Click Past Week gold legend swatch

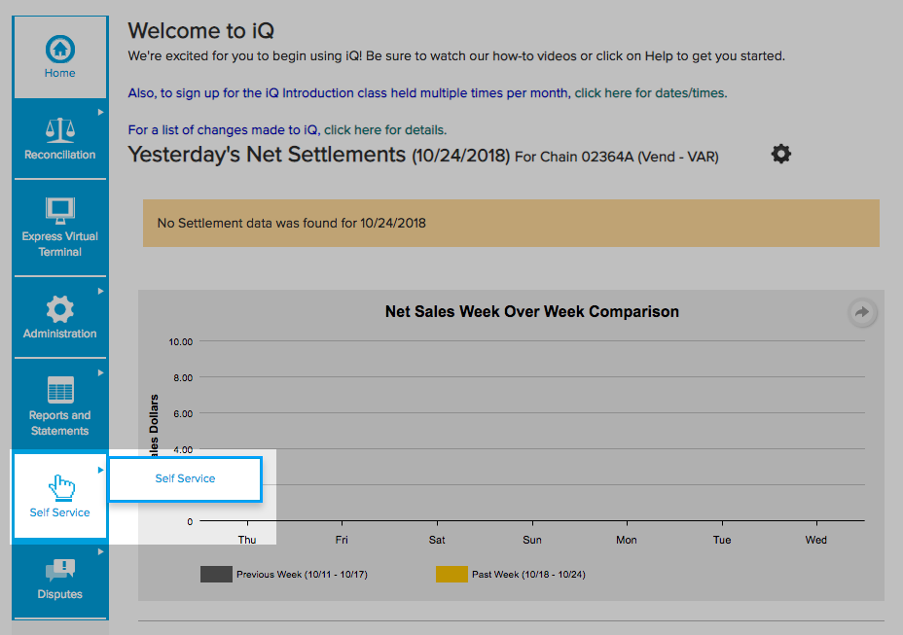(451, 574)
